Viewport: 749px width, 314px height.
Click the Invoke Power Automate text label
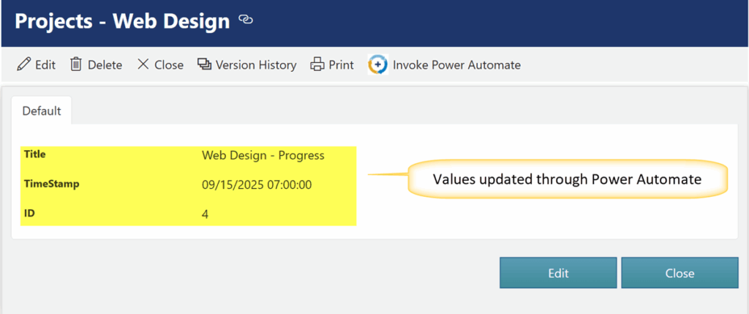click(456, 65)
